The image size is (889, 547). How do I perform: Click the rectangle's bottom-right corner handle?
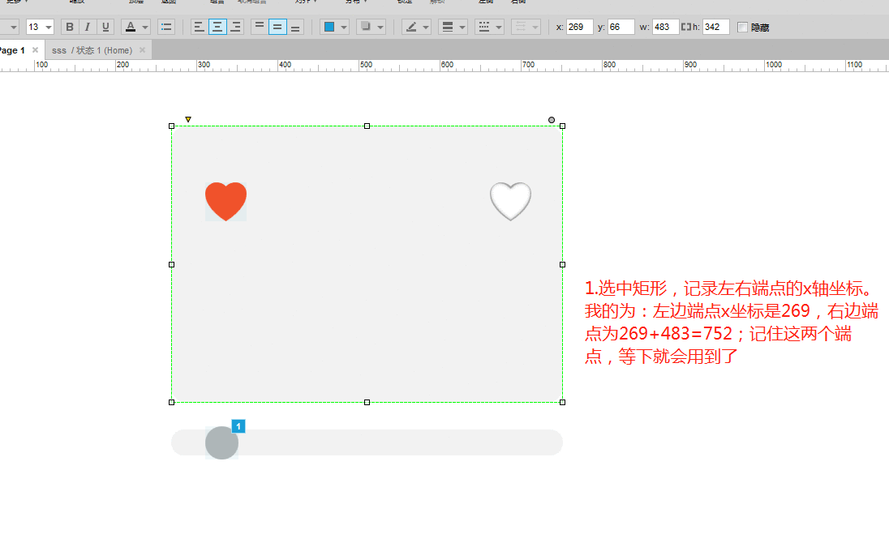coord(562,402)
